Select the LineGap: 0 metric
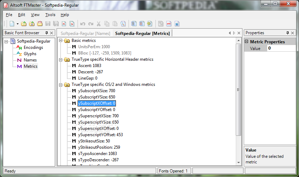Screen dimensions: 299x177 coord(88,78)
